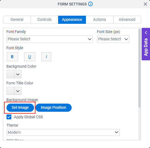Switch to the Controls tab
The image size is (150, 148).
pyautogui.click(x=44, y=20)
